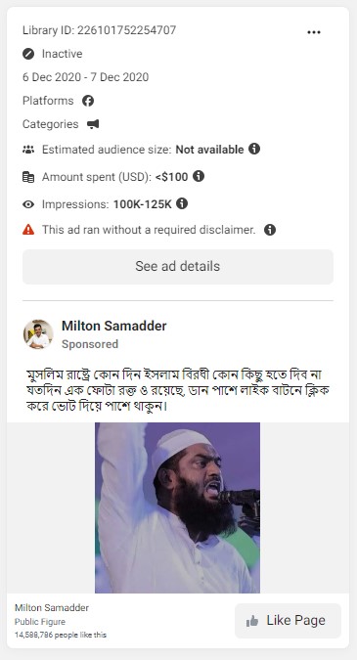Open Milton Samadder profile picture

click(38, 334)
